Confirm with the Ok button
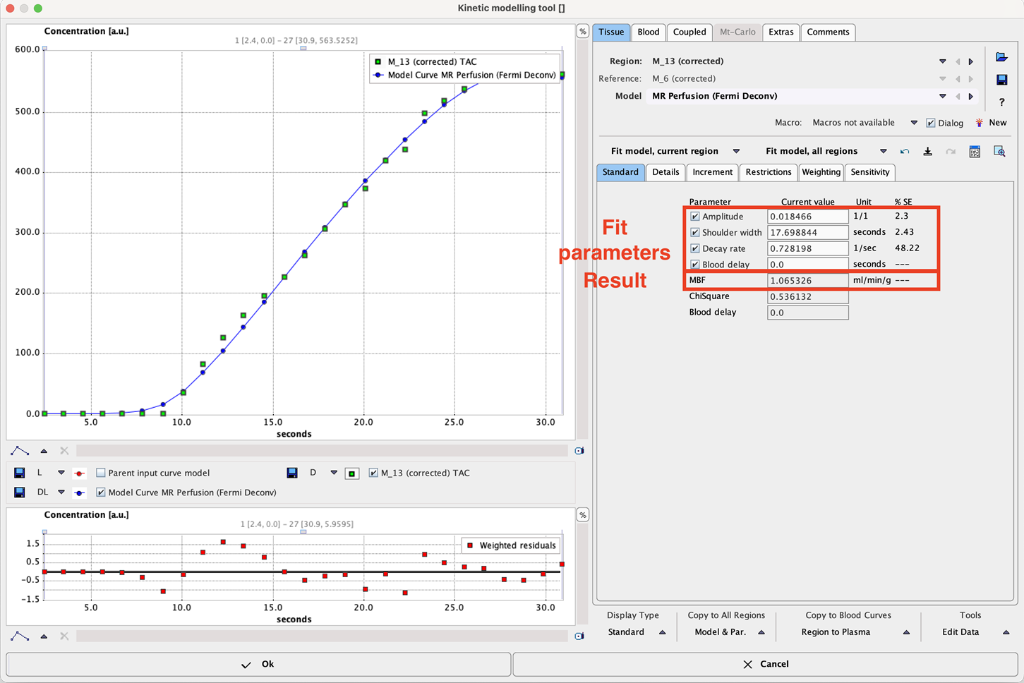This screenshot has width=1024, height=683. click(258, 664)
